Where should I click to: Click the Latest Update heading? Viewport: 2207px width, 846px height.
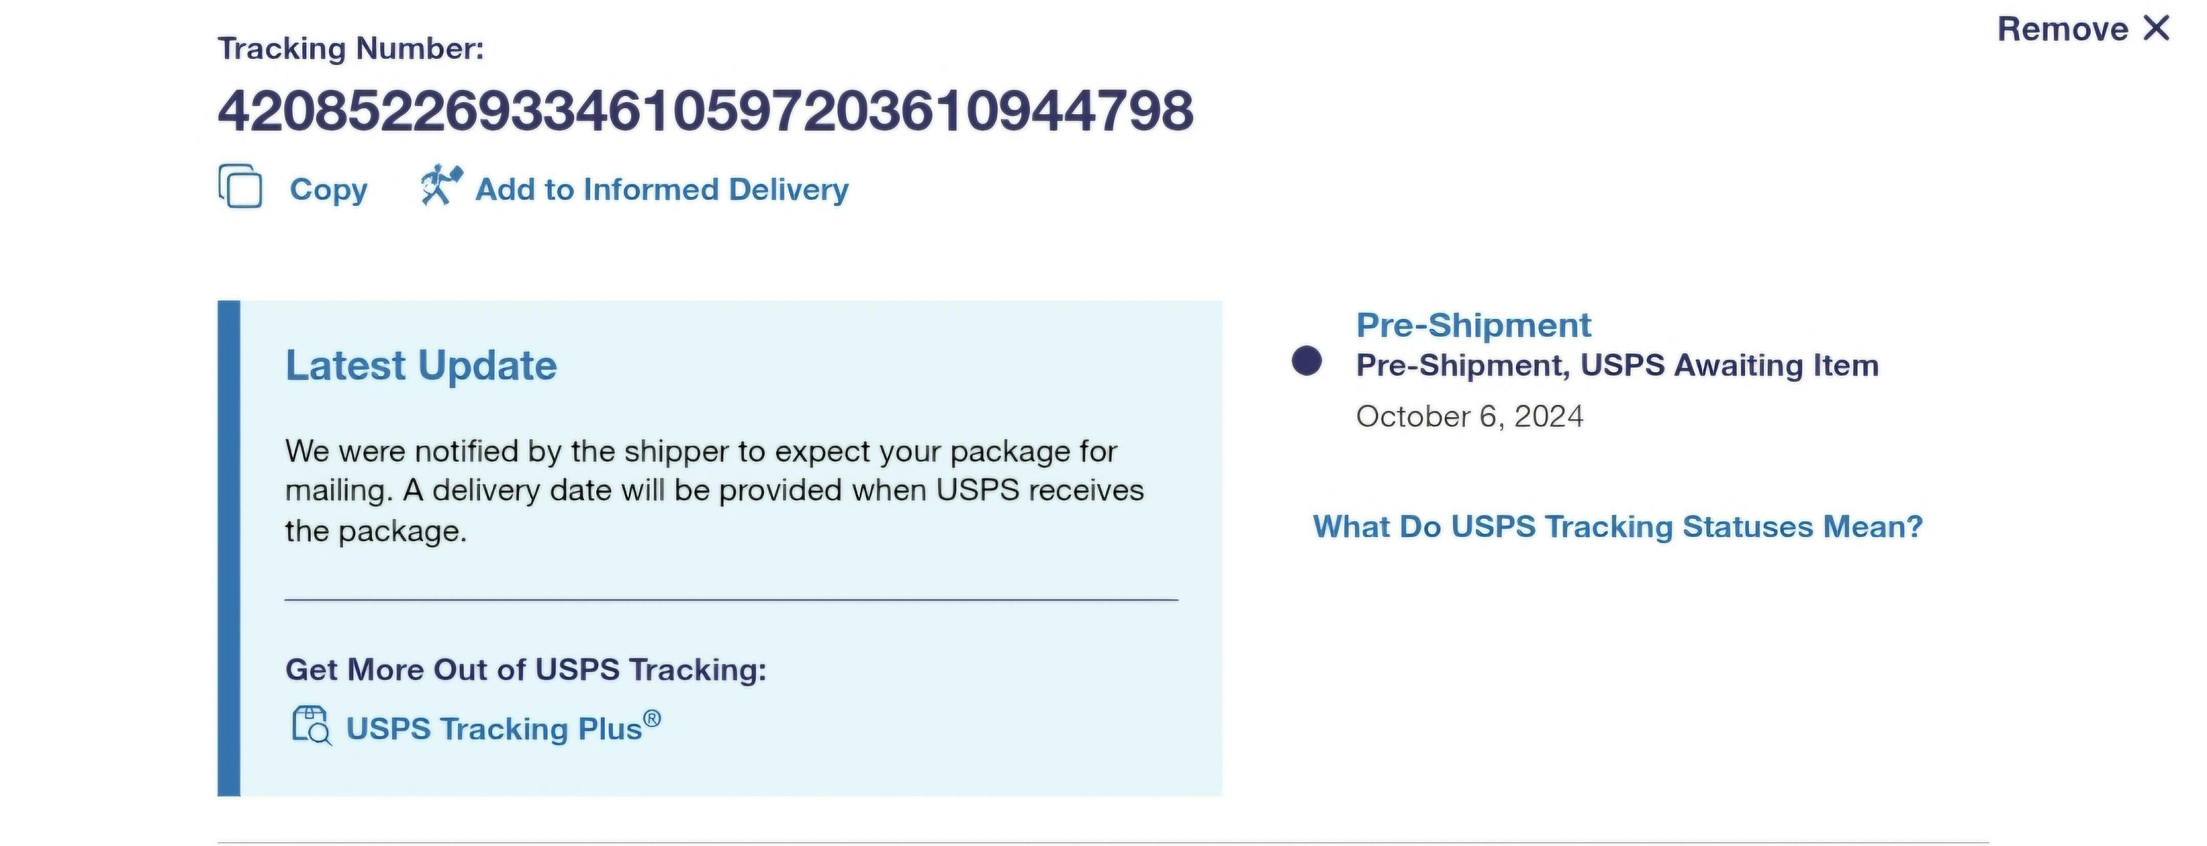tap(420, 366)
